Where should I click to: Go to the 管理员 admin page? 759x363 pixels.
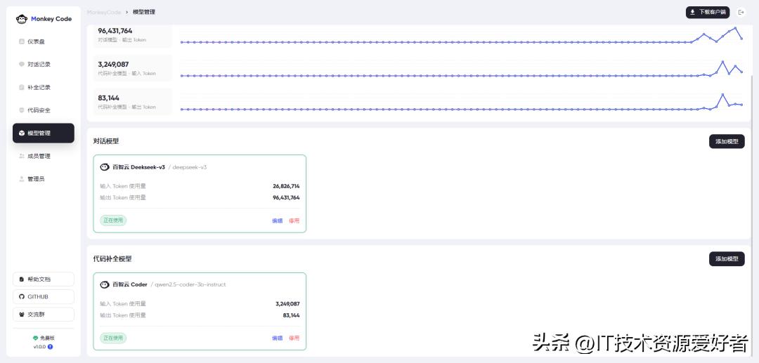(44, 179)
